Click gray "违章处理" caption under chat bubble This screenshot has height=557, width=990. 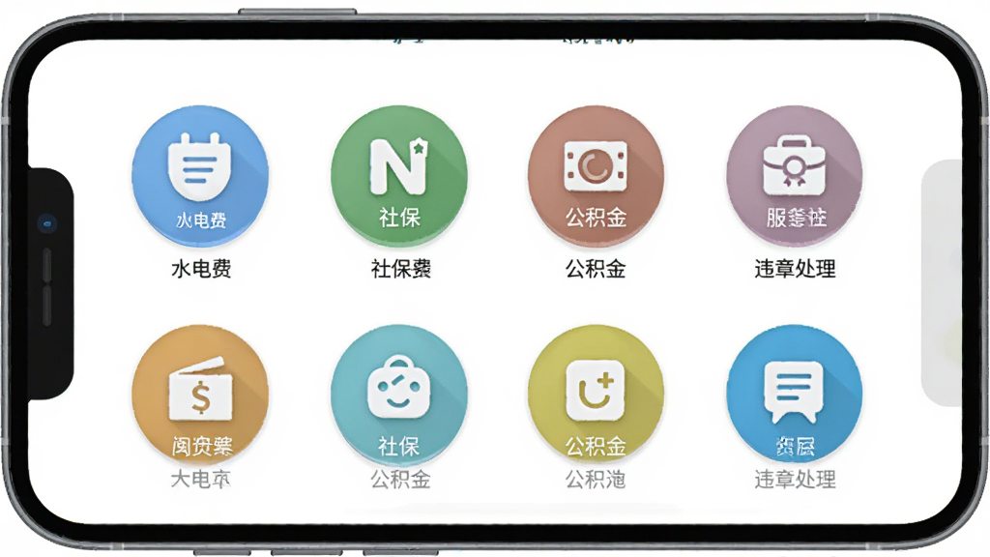pos(795,480)
